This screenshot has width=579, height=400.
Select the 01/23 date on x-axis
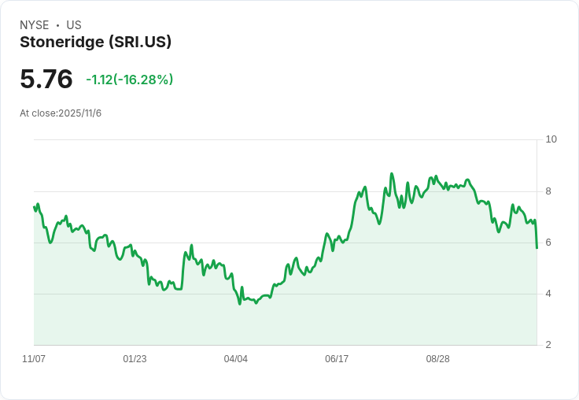135,359
